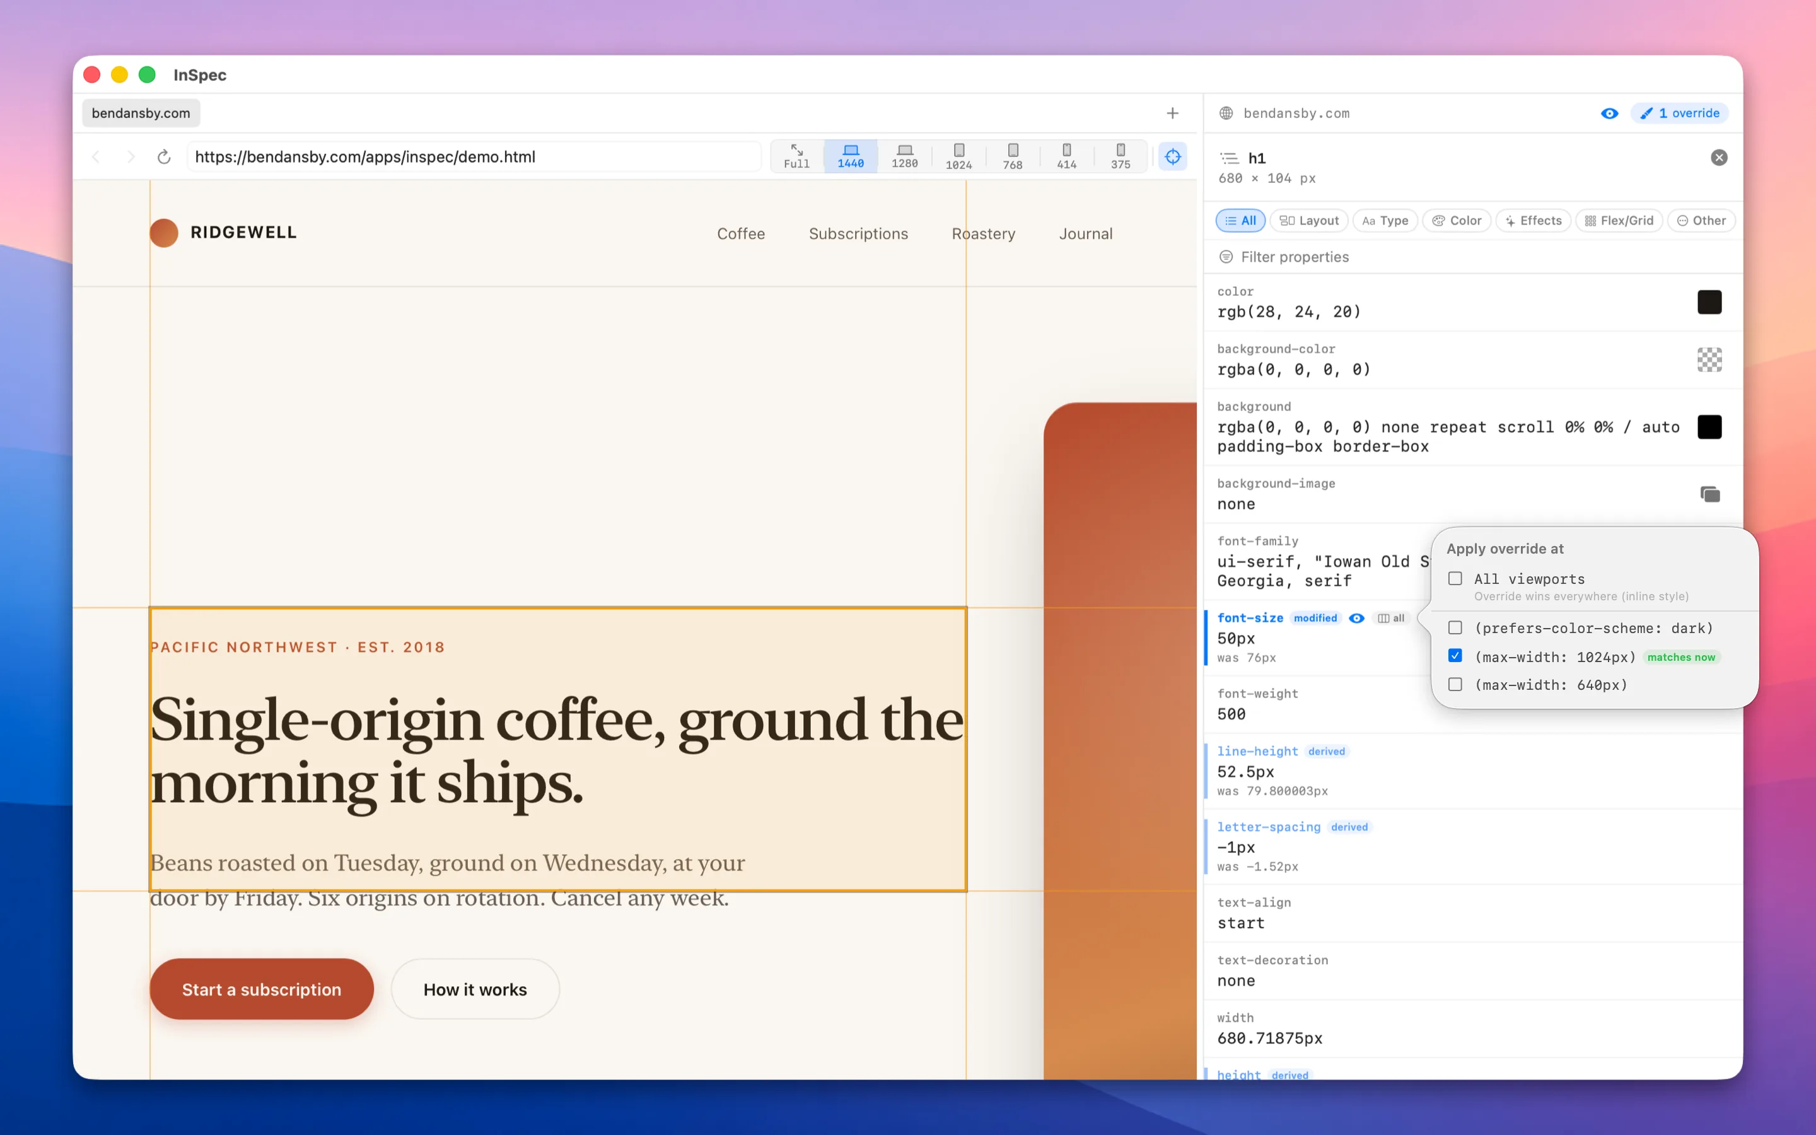Open the Roastery nav link
The height and width of the screenshot is (1135, 1816).
pyautogui.click(x=983, y=233)
